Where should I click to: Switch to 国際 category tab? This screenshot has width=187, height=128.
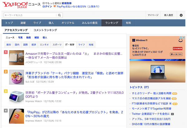(x=26, y=45)
